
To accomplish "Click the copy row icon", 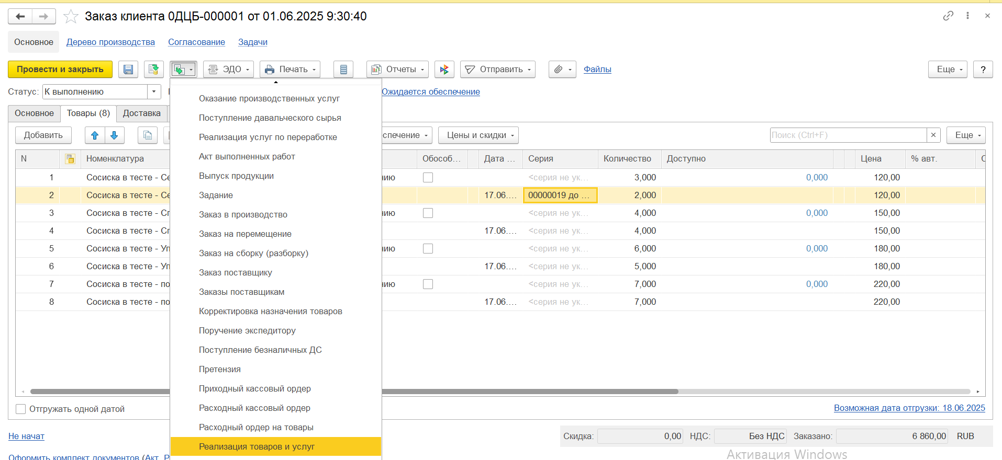I will click(x=148, y=135).
